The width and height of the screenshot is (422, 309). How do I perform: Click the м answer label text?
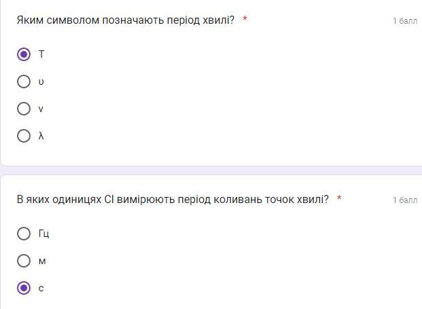click(42, 261)
